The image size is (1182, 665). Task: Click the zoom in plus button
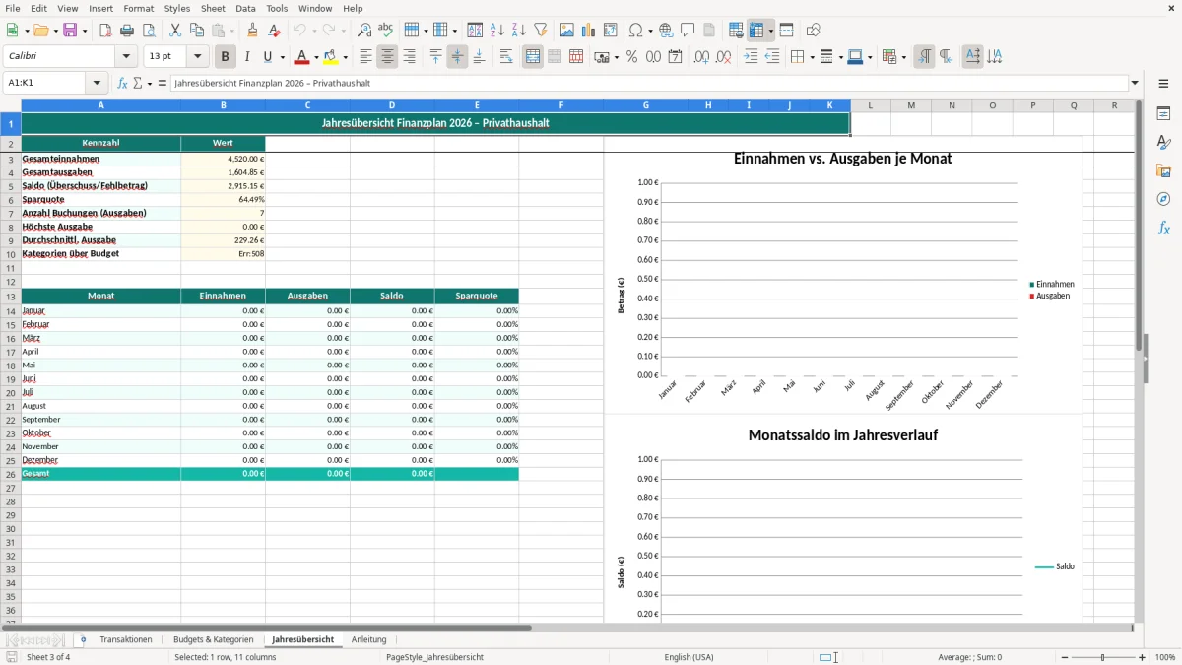[x=1143, y=657]
